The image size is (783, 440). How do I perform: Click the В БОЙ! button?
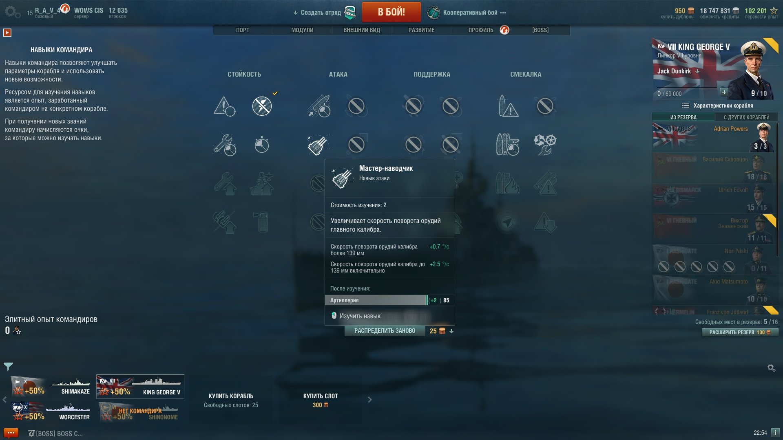click(x=391, y=12)
